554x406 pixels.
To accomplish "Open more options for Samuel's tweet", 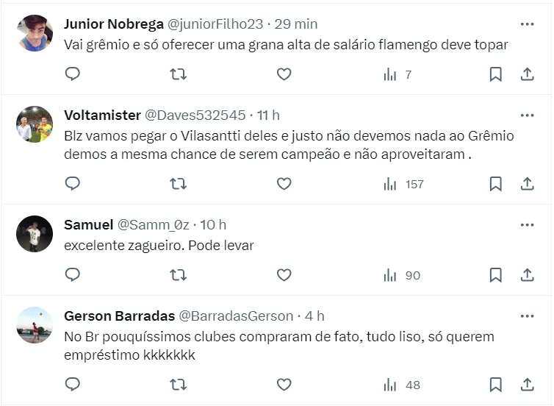I will click(x=527, y=224).
